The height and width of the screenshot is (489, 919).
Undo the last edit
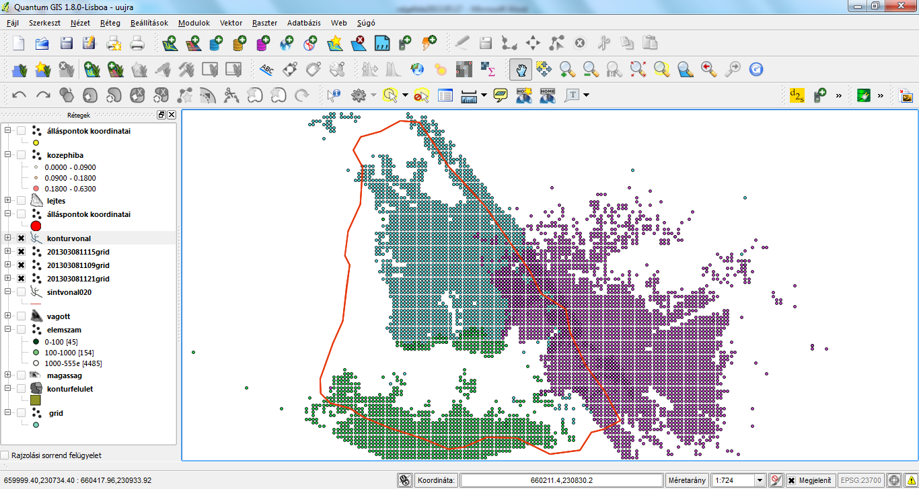click(20, 95)
